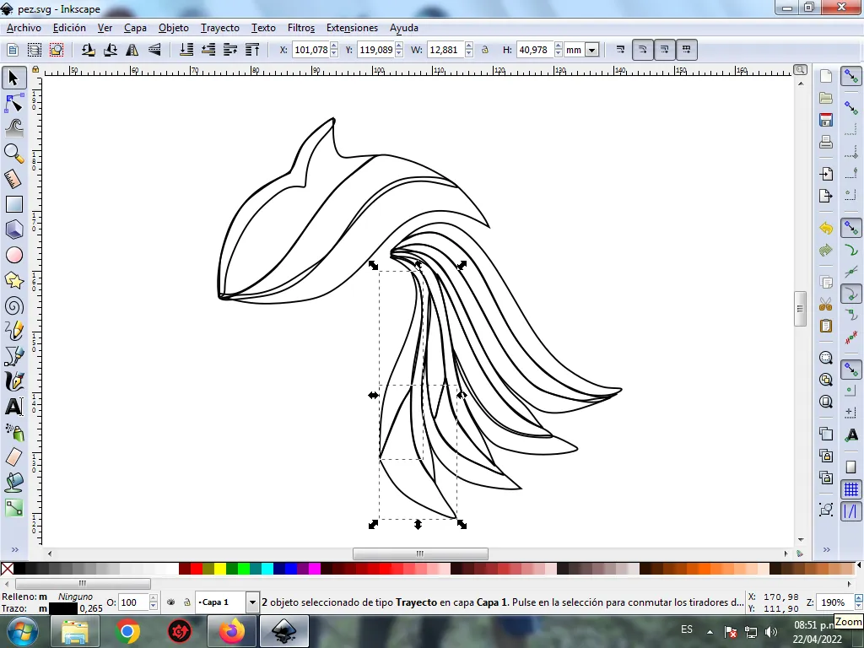Open the Trayecto menu
This screenshot has height=648, width=864.
(220, 28)
